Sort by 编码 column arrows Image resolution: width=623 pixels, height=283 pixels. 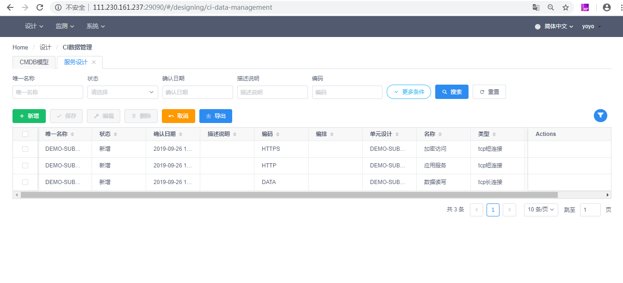point(278,134)
